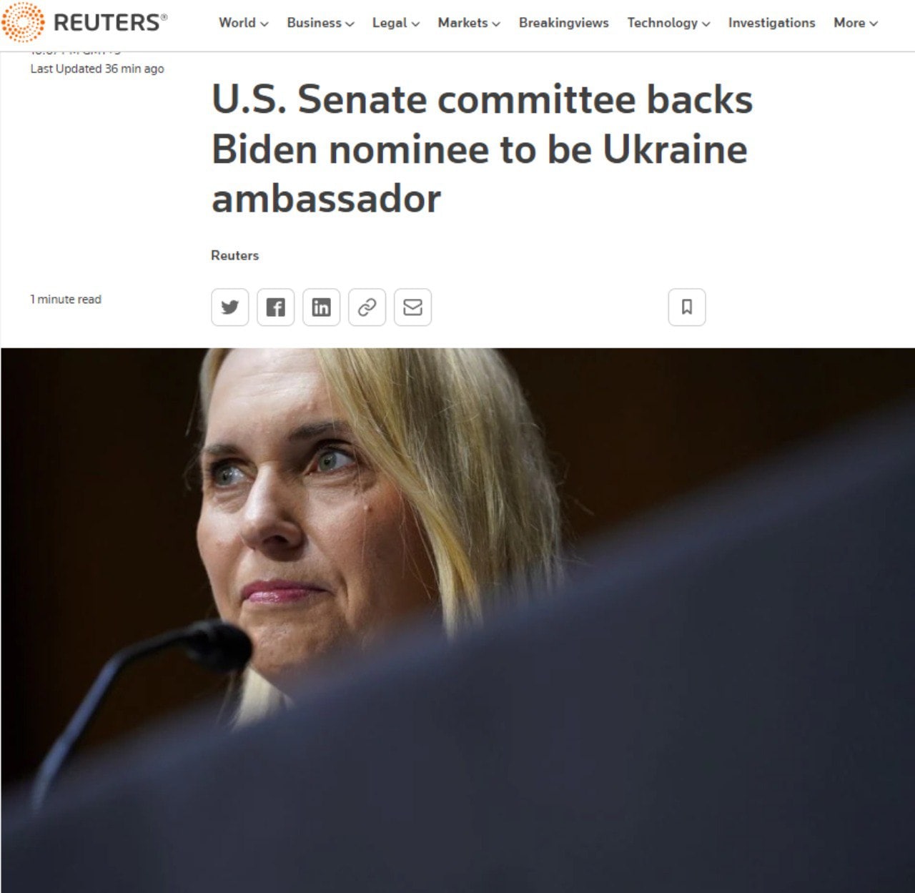Screen dimensions: 915x893
Task: Click the Reuters logo
Action: tap(84, 22)
